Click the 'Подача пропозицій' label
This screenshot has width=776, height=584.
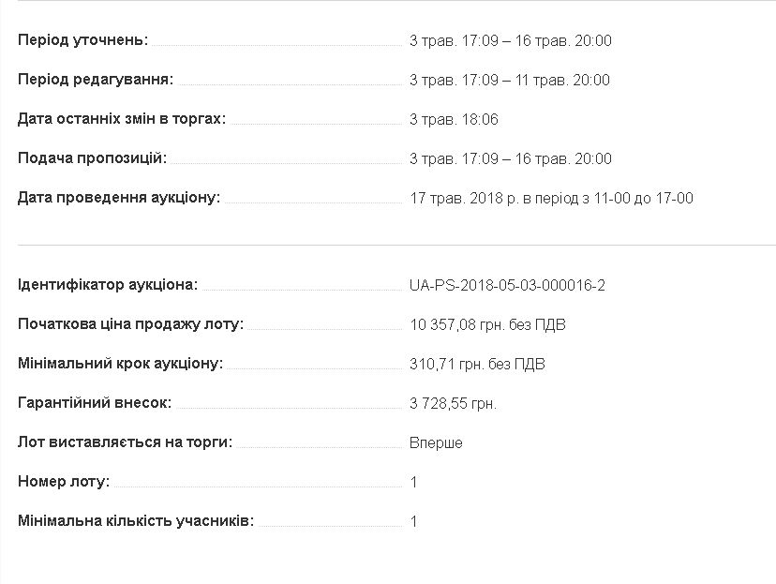pyautogui.click(x=92, y=158)
